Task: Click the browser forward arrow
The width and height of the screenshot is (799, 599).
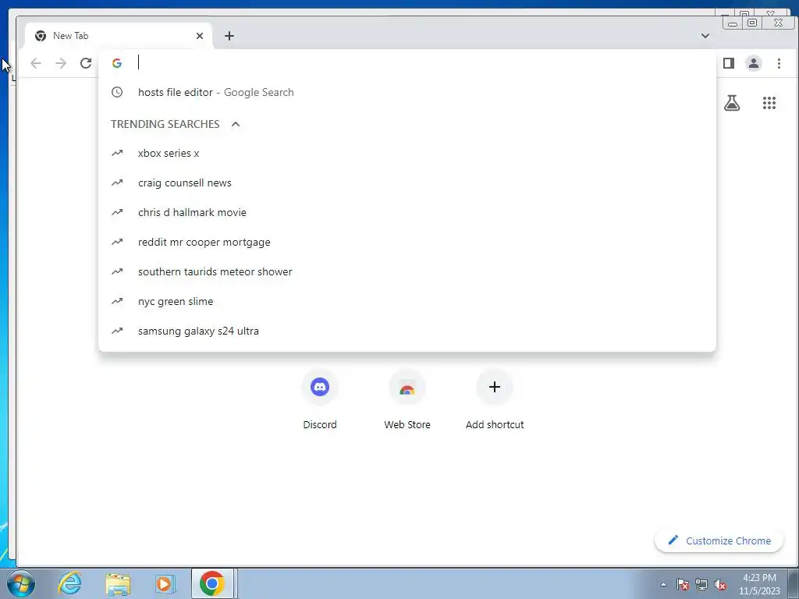Action: click(x=61, y=63)
